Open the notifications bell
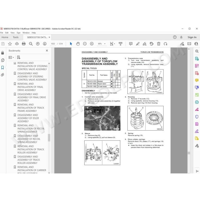200x200 pixels. (181, 37)
